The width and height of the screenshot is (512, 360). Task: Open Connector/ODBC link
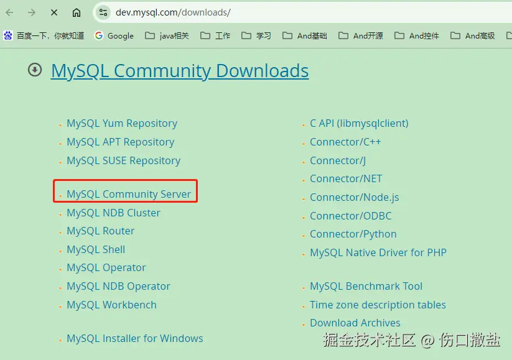[351, 216]
